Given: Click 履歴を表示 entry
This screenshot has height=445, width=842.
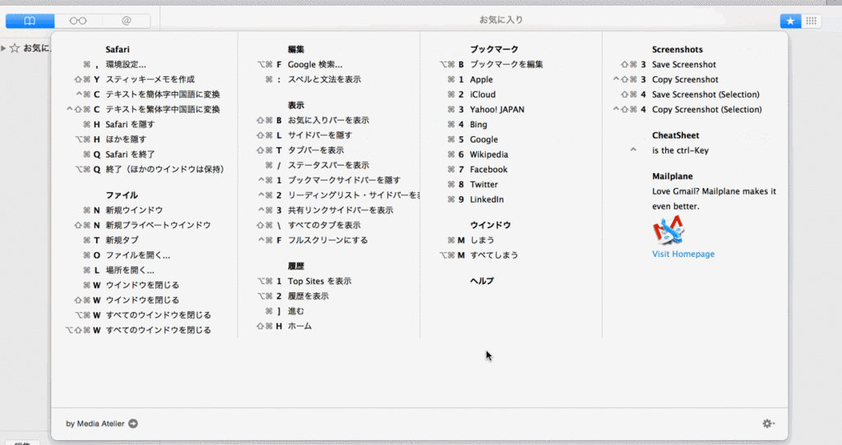Looking at the screenshot, I should 308,296.
